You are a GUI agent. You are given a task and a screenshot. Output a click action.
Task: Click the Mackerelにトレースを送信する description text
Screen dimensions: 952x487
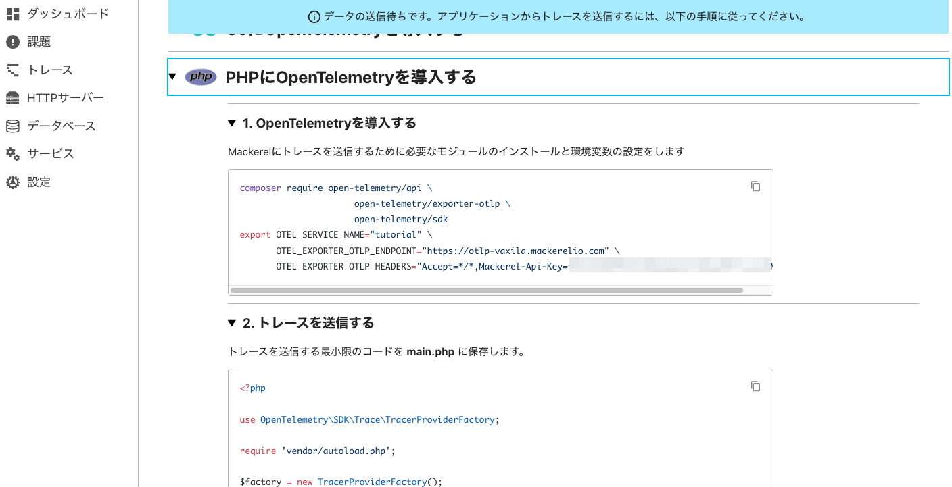[456, 151]
